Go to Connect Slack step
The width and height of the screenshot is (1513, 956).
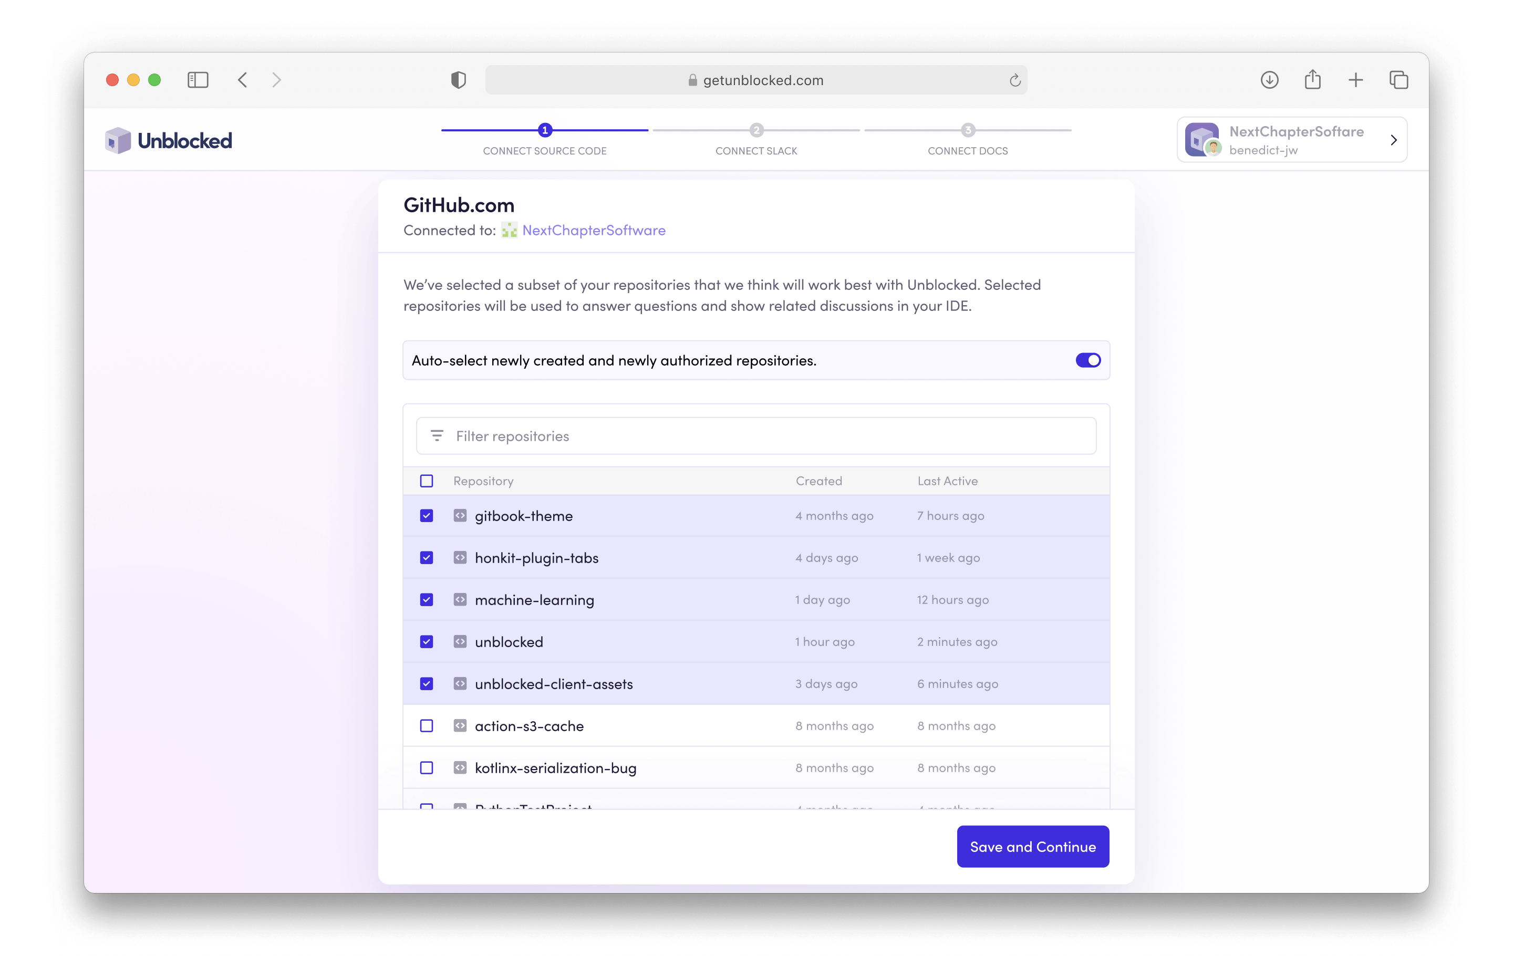point(756,151)
